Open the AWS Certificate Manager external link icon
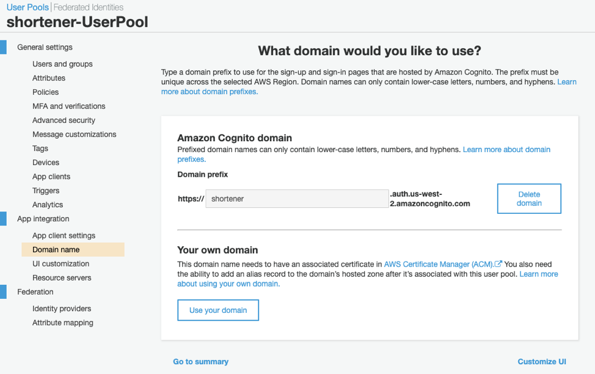This screenshot has width=595, height=374. click(498, 264)
